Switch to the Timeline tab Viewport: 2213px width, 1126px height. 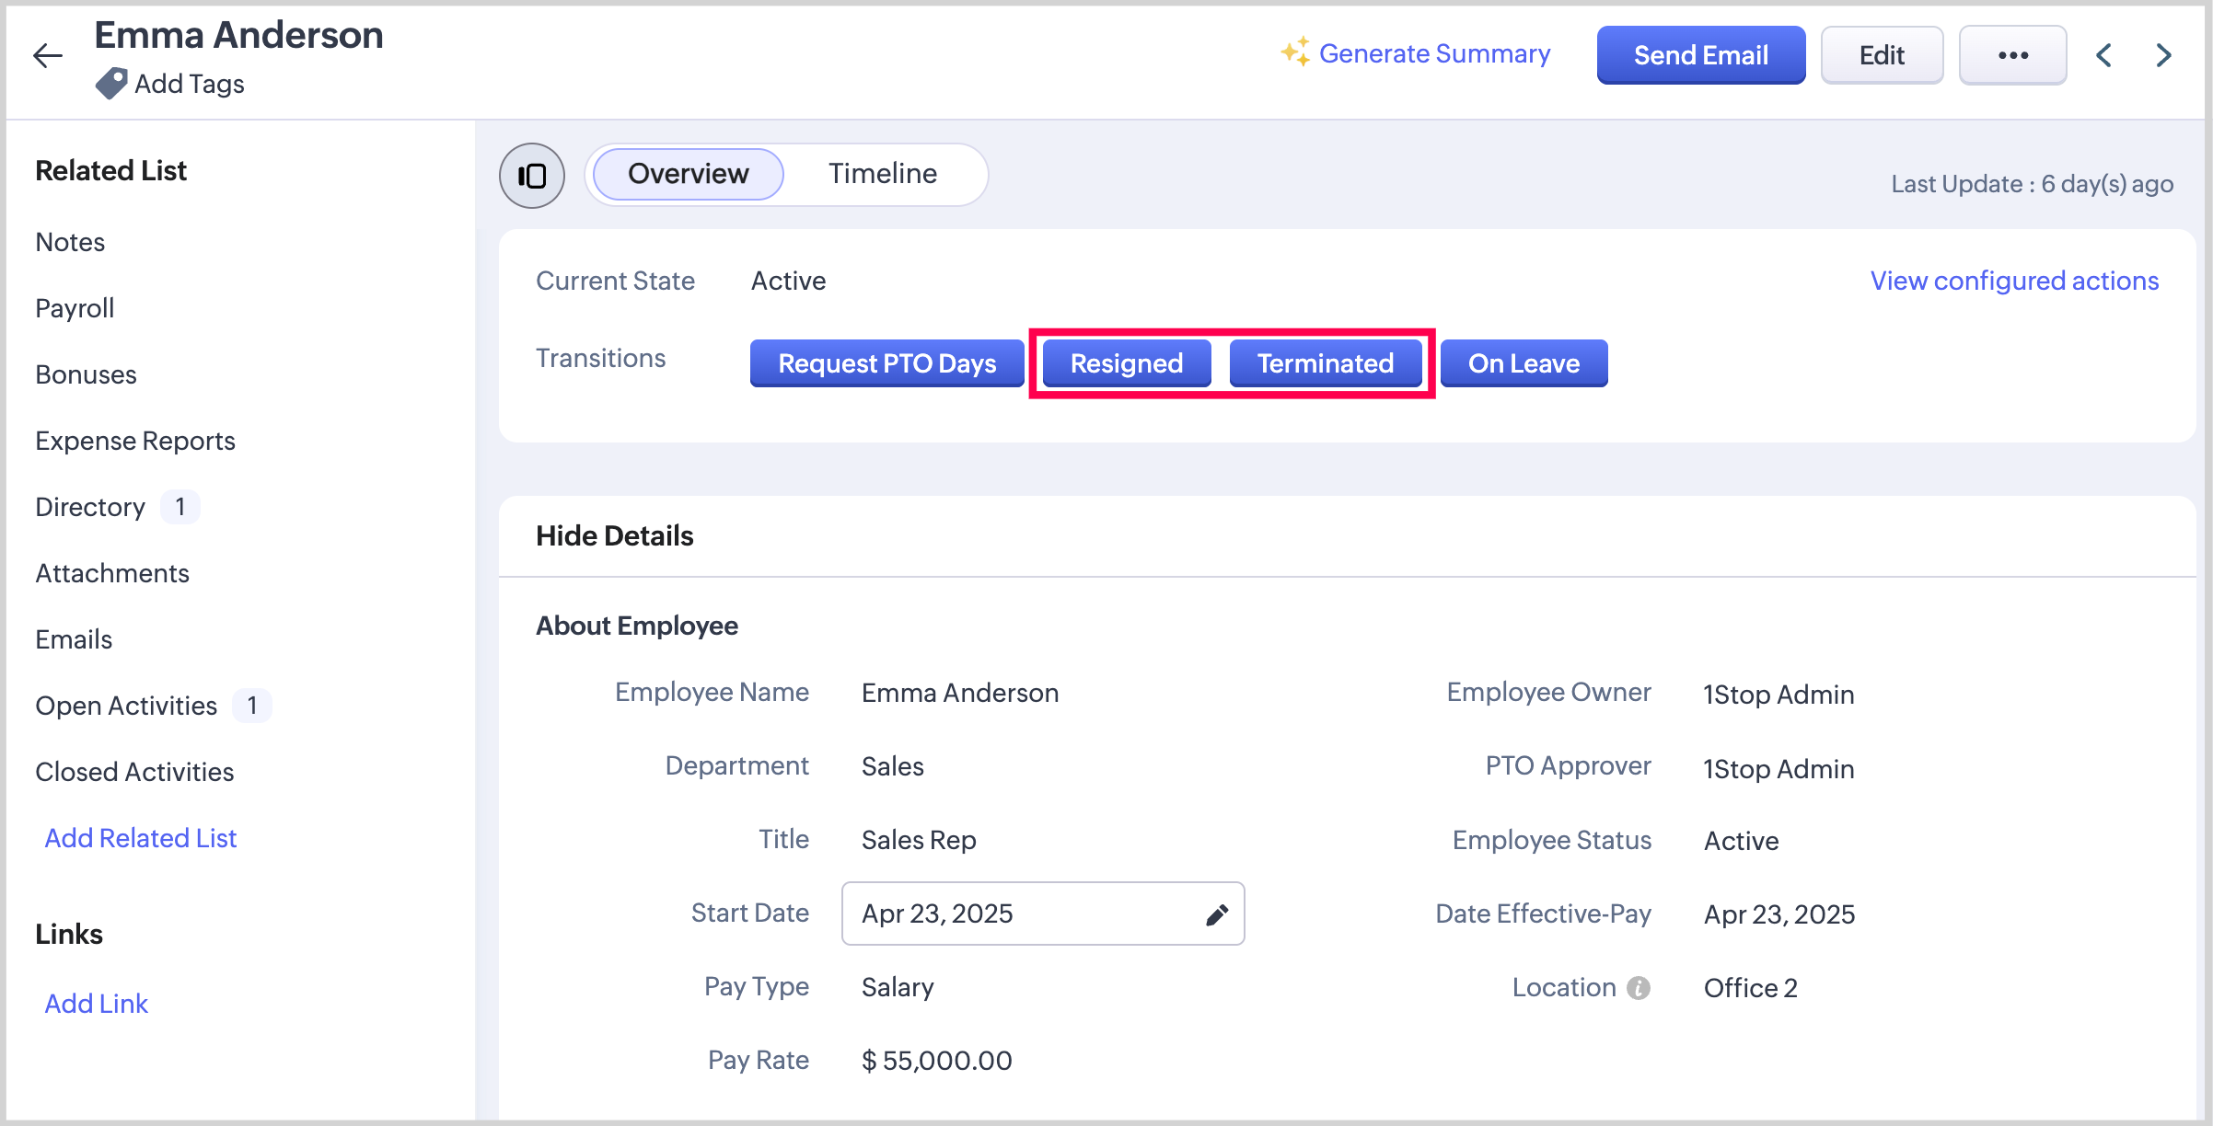[882, 174]
